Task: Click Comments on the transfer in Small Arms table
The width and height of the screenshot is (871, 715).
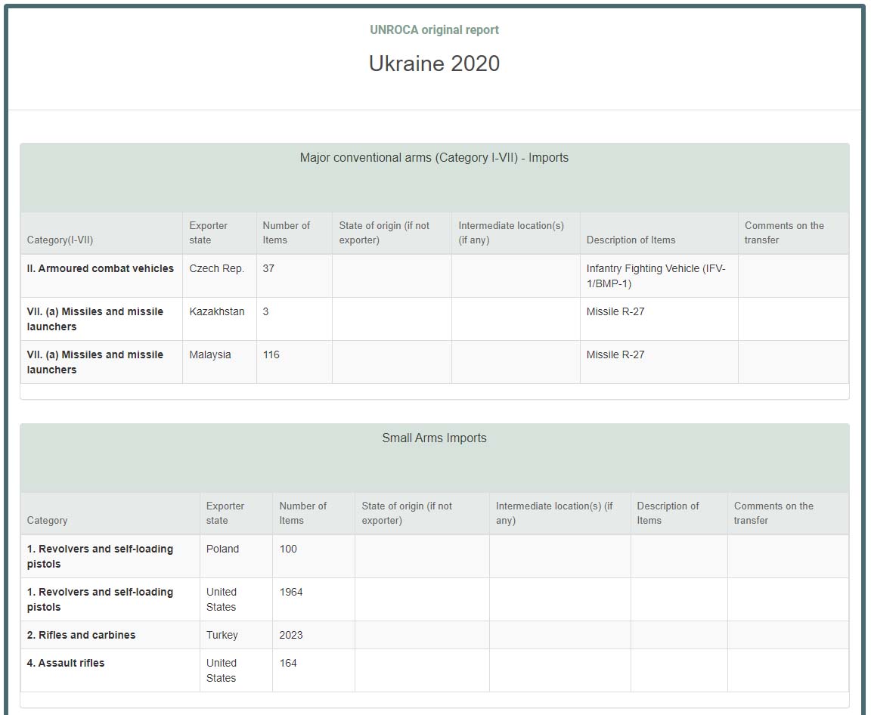Action: pyautogui.click(x=773, y=513)
